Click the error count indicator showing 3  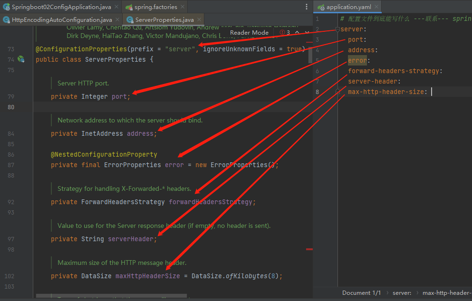(285, 32)
